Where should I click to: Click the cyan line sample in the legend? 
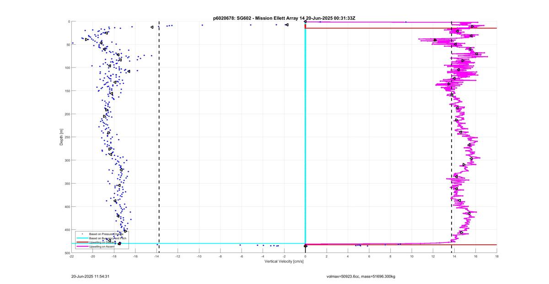click(82, 238)
